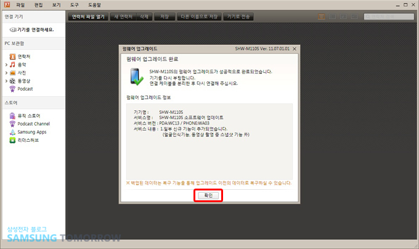
Task: Click the 펌웨어 업그레이드 완료 heading
Action: coord(152,59)
